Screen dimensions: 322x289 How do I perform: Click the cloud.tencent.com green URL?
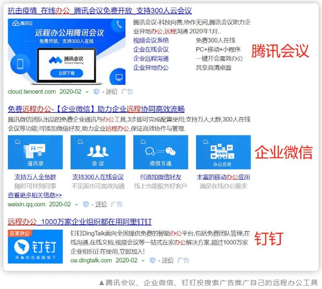coord(32,91)
